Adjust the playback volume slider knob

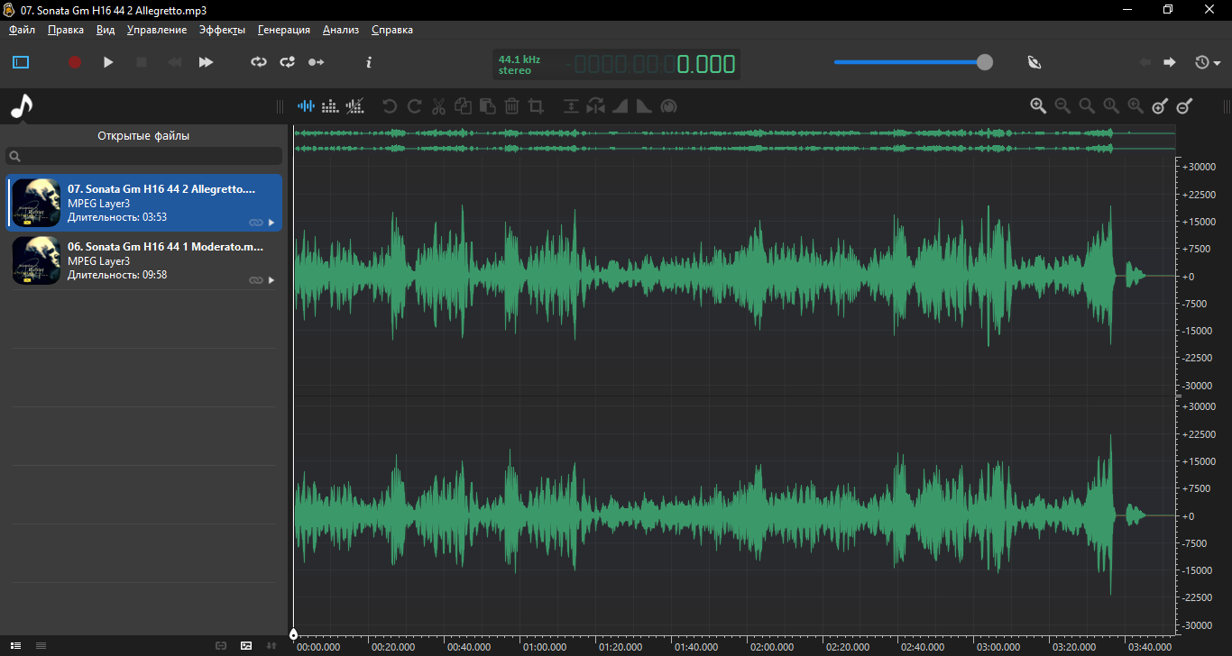tap(985, 62)
